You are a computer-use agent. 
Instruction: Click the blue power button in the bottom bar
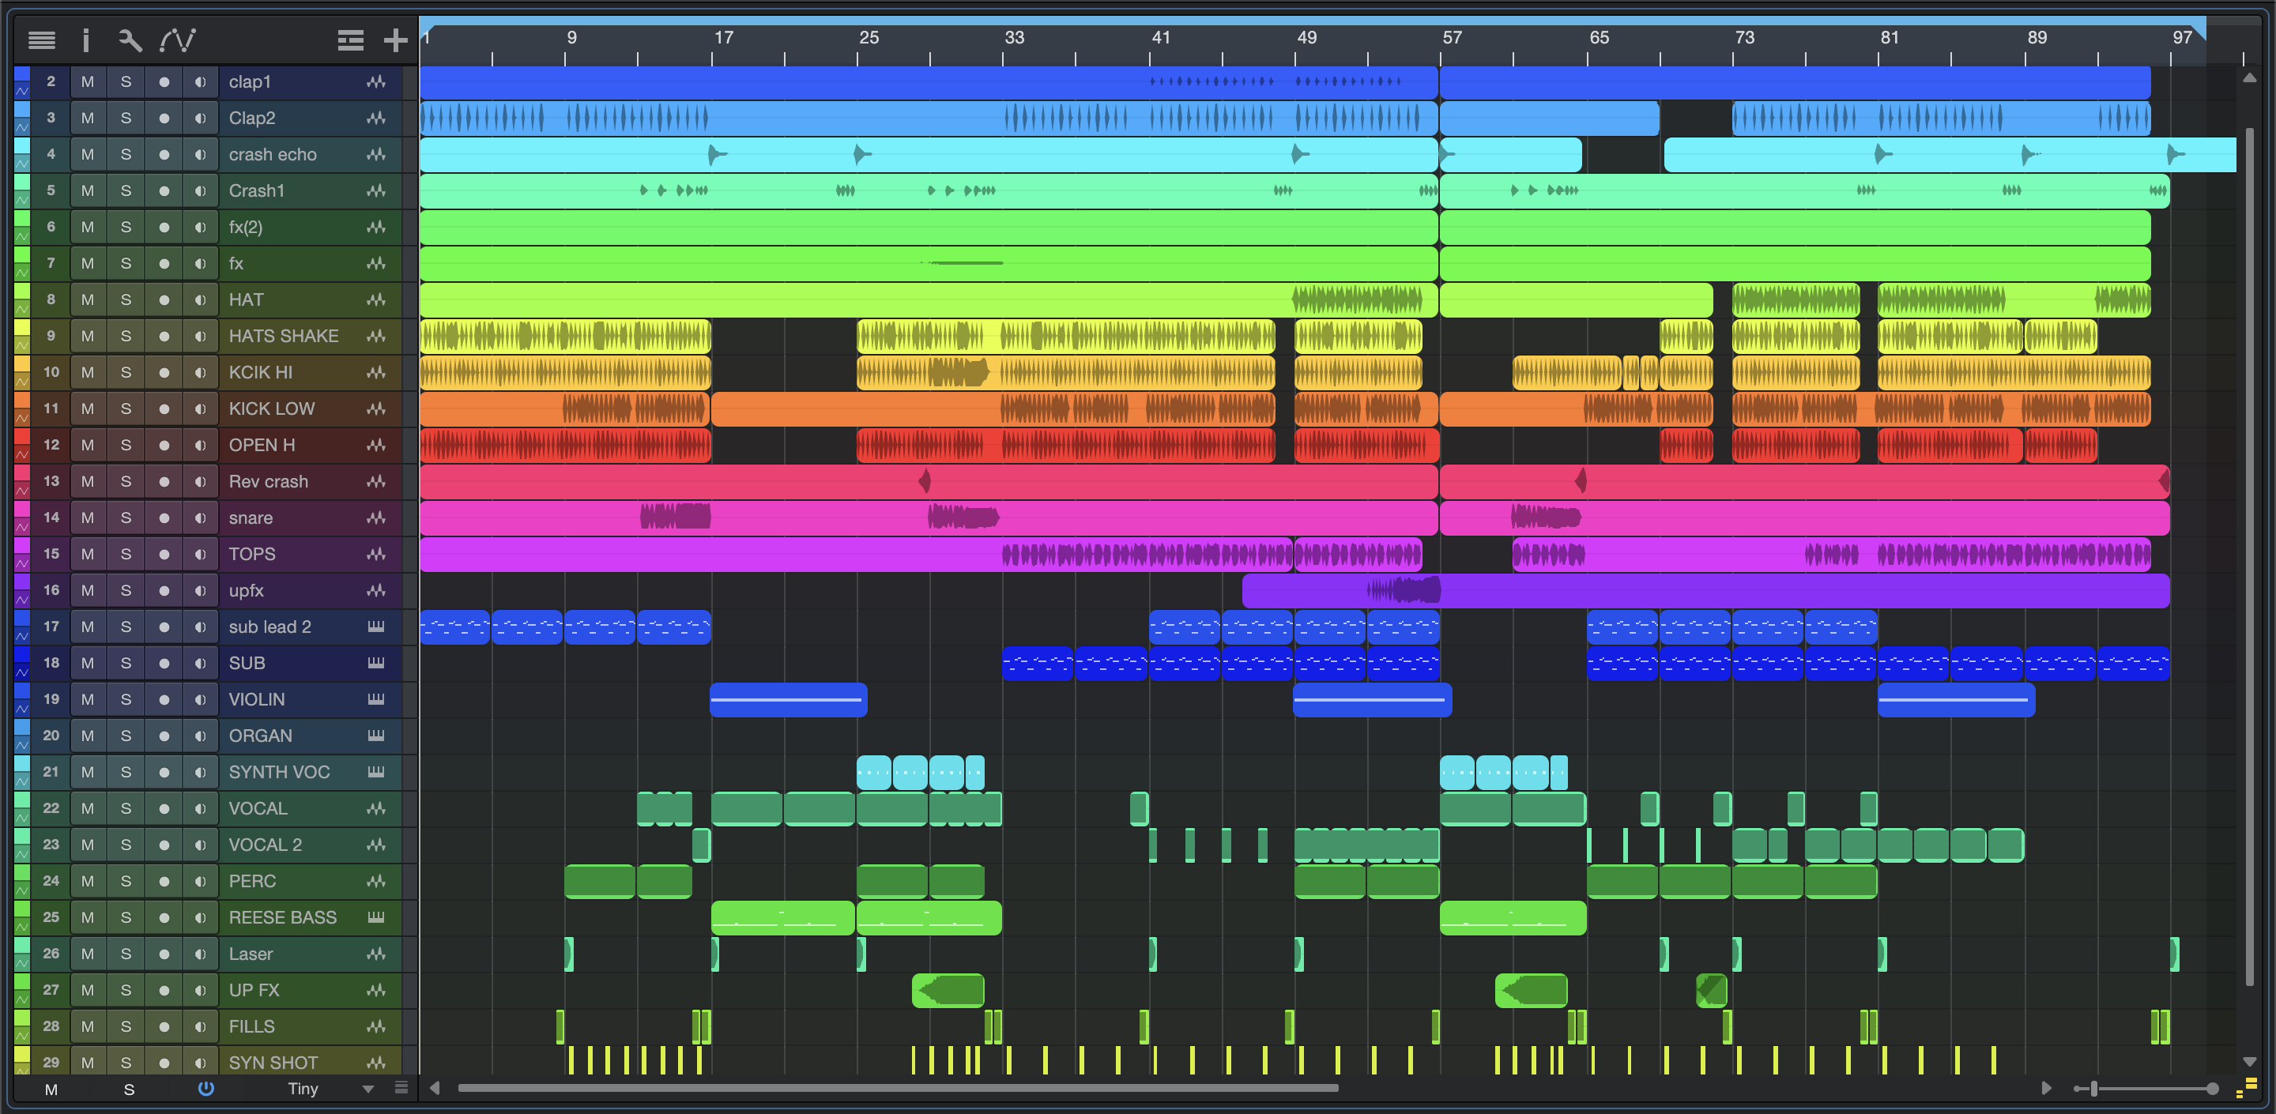(205, 1089)
